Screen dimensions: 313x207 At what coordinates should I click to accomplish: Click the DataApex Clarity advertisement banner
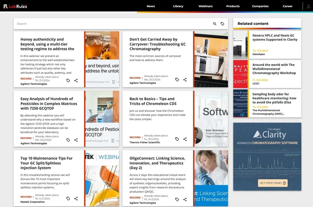point(267,157)
